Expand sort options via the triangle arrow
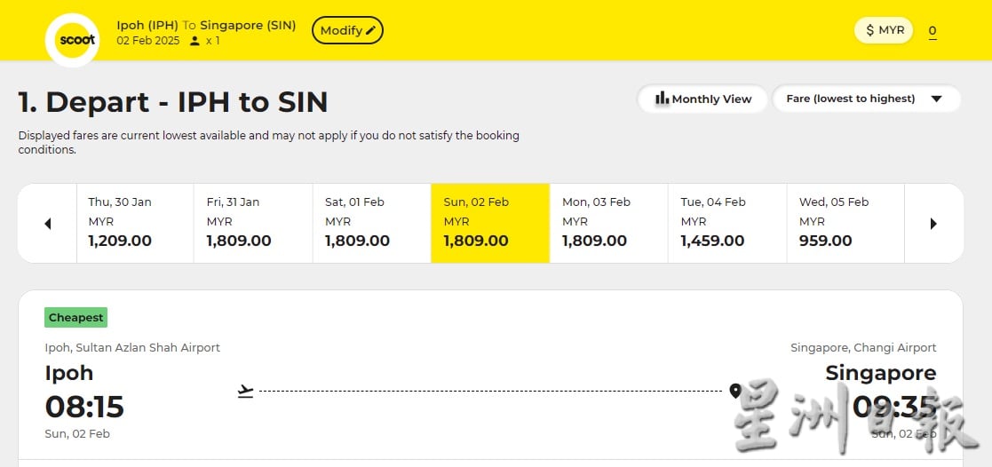Image resolution: width=992 pixels, height=467 pixels. (x=936, y=99)
